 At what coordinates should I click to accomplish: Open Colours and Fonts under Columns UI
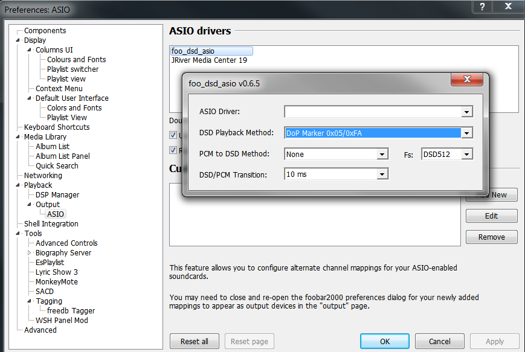pos(76,60)
